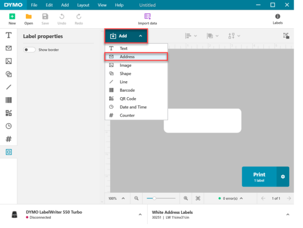Click the Disconnected printer status text
Image resolution: width=303 pixels, height=228 pixels.
pos(40,218)
